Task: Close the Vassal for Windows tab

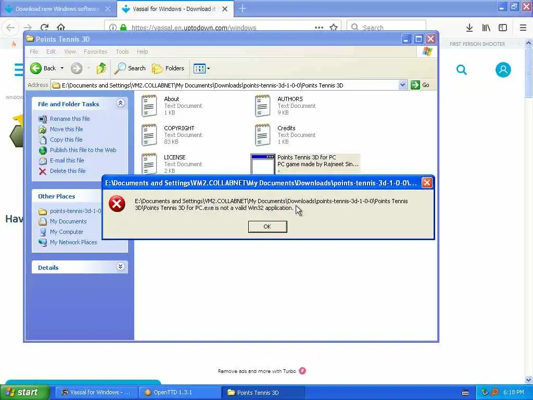Action: pyautogui.click(x=225, y=9)
